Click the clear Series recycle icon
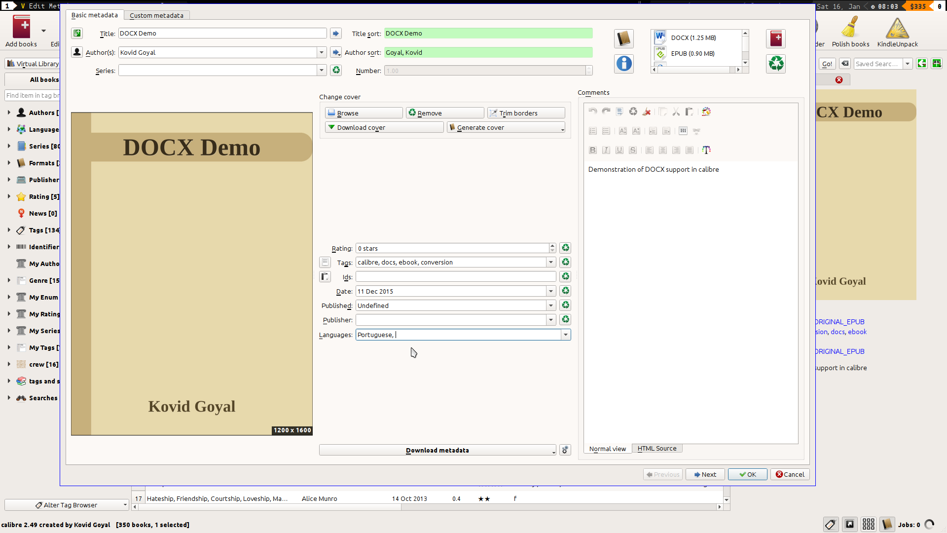This screenshot has width=947, height=533. [x=336, y=70]
